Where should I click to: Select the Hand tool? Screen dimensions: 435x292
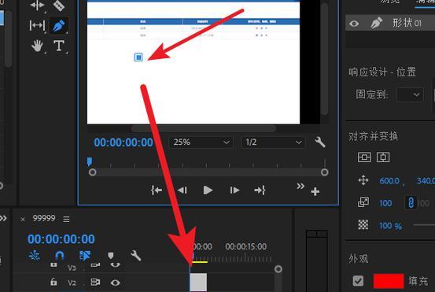pyautogui.click(x=37, y=46)
